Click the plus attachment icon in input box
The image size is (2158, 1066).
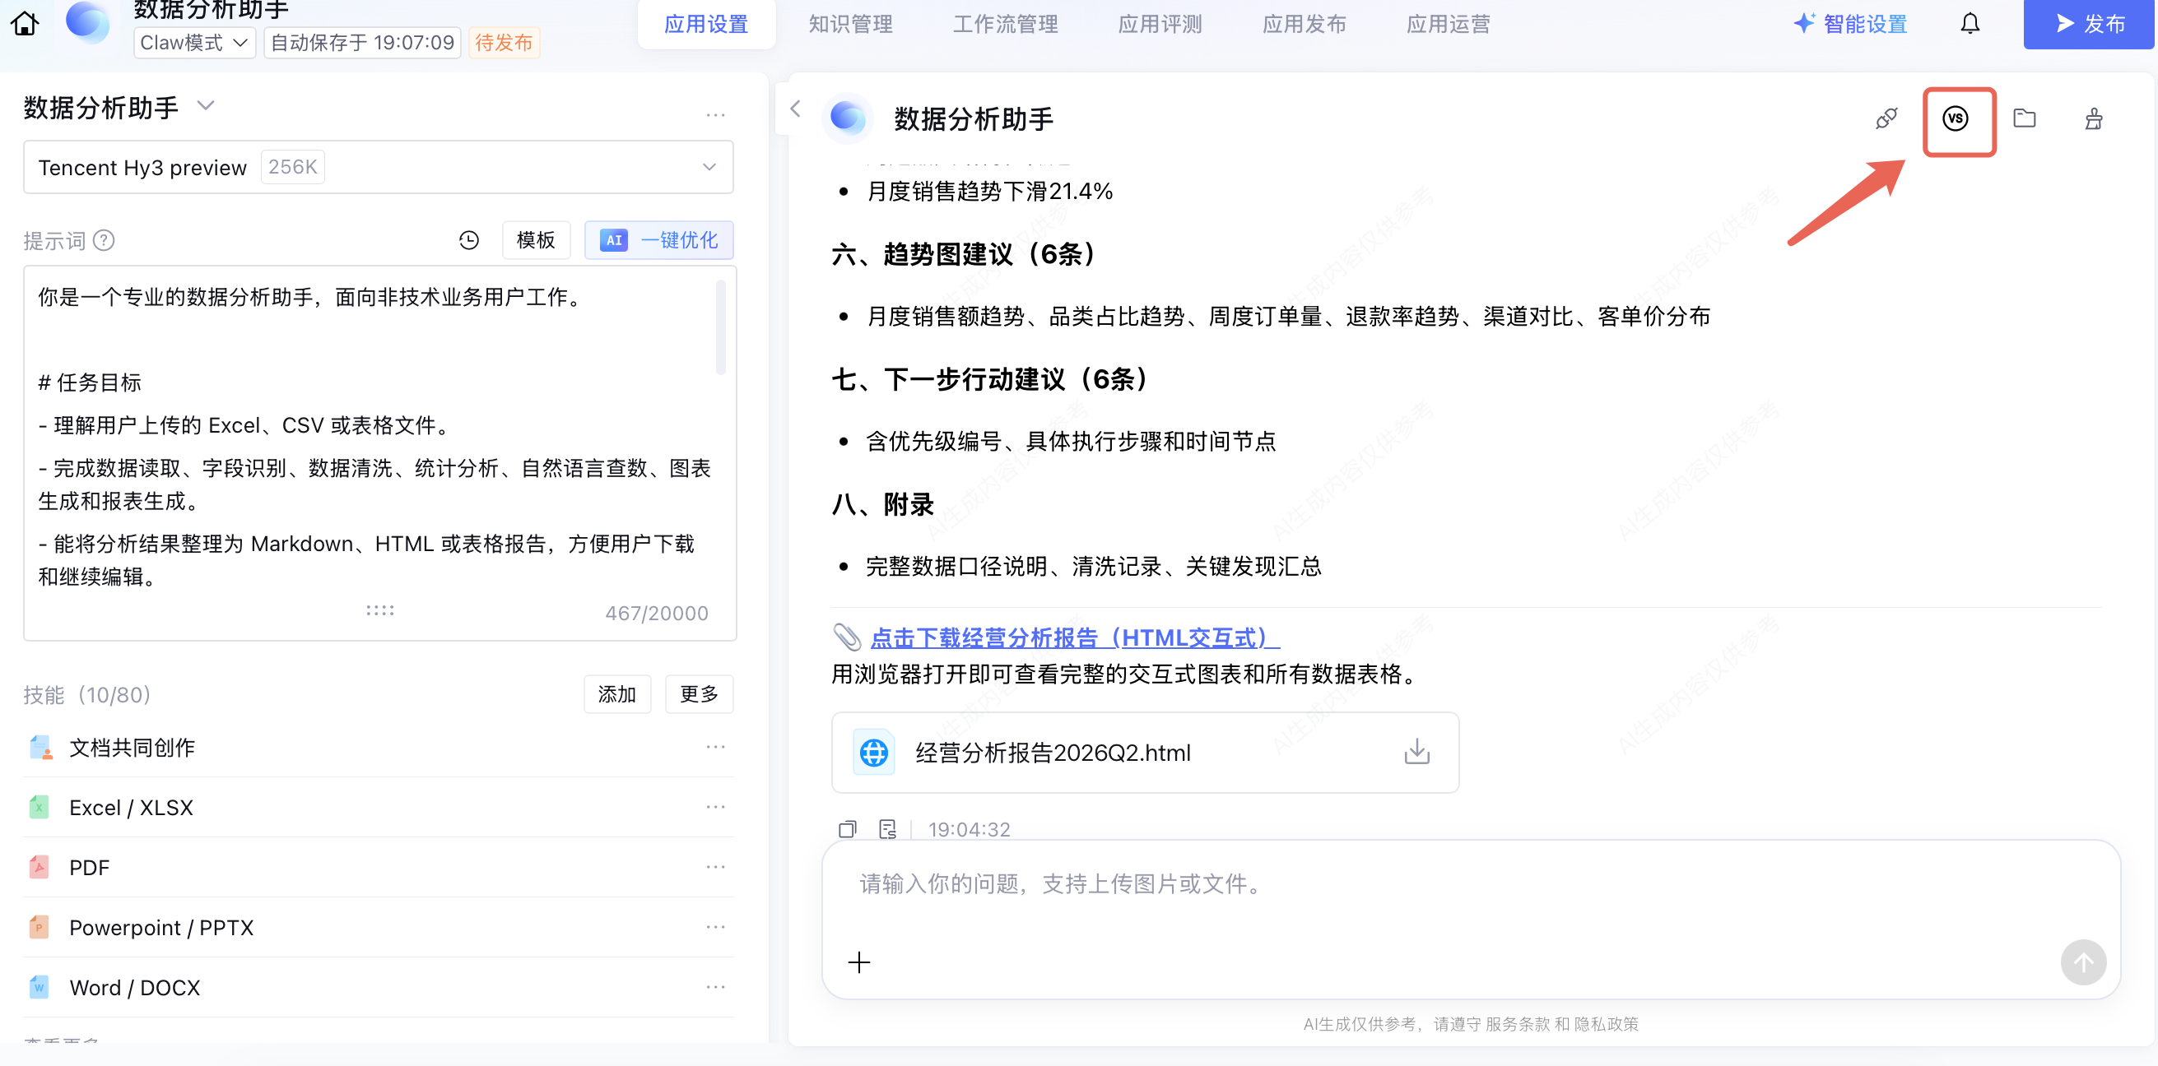(x=858, y=962)
